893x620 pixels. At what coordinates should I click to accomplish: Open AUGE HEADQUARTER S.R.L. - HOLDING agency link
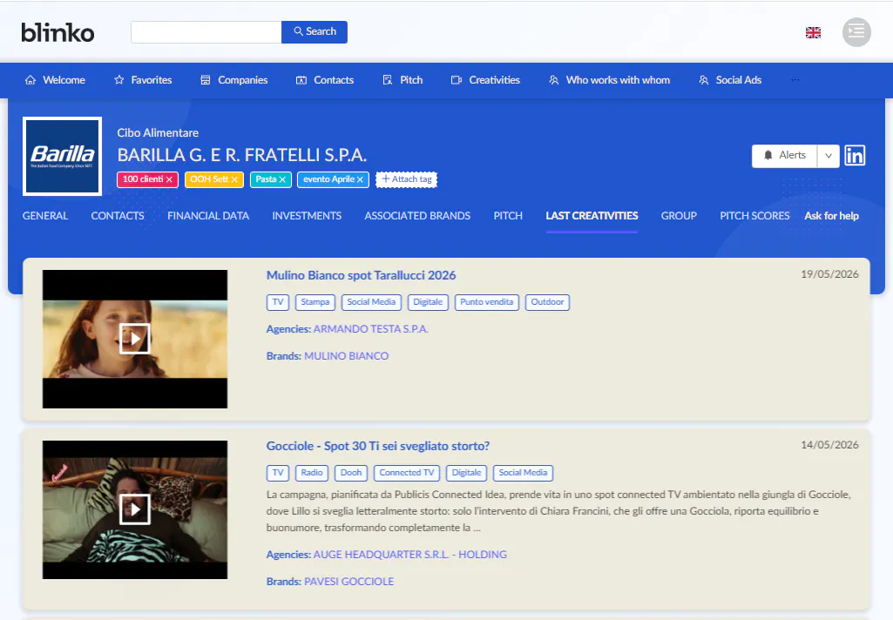click(x=410, y=555)
